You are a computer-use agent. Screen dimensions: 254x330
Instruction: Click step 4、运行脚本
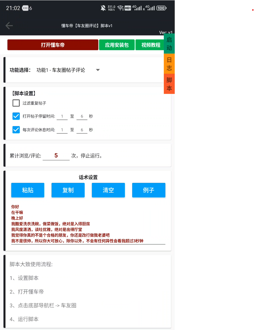(24, 319)
